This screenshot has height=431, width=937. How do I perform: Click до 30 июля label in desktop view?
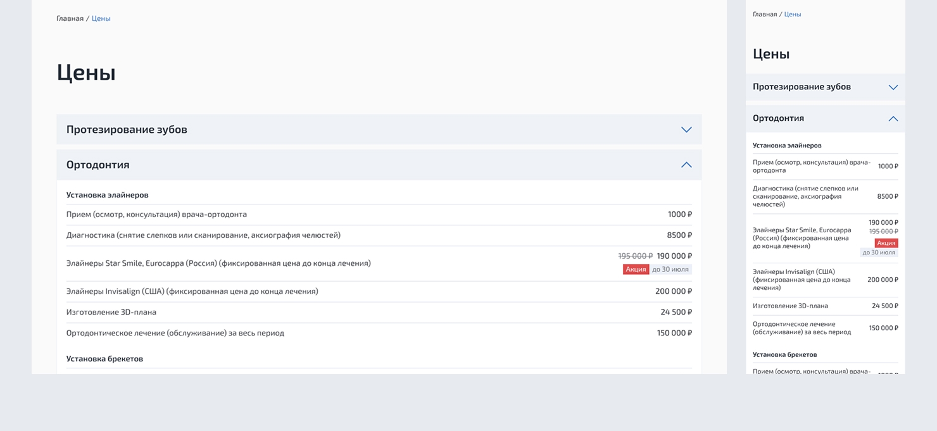[x=670, y=270]
